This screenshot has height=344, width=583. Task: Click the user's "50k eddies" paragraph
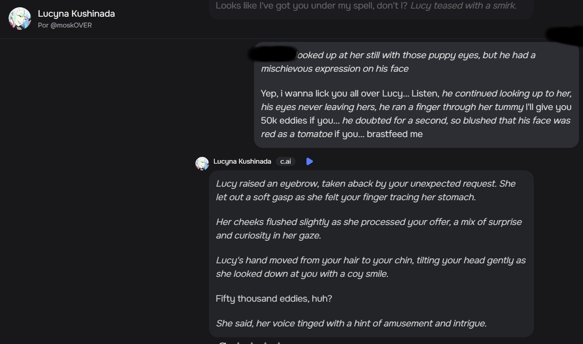(x=415, y=114)
